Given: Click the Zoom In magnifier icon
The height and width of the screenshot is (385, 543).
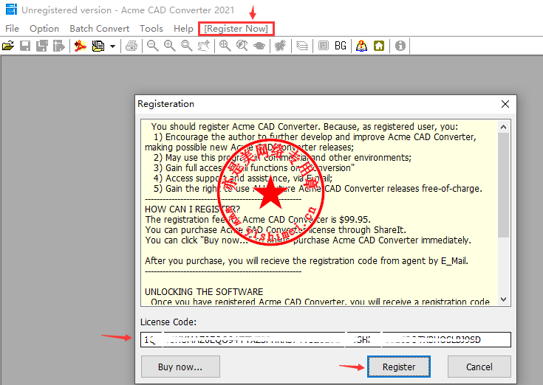Looking at the screenshot, I should (x=169, y=46).
